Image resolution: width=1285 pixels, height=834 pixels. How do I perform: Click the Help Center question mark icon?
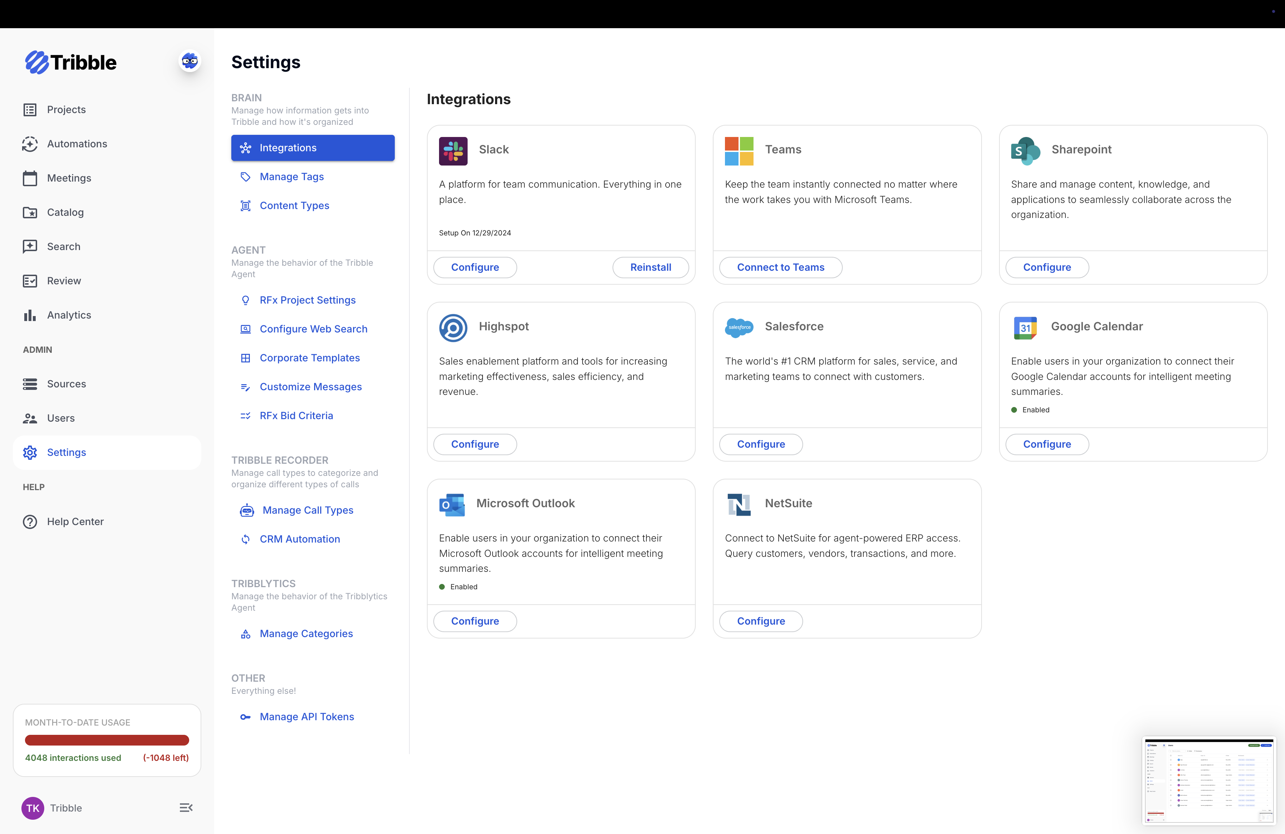30,522
